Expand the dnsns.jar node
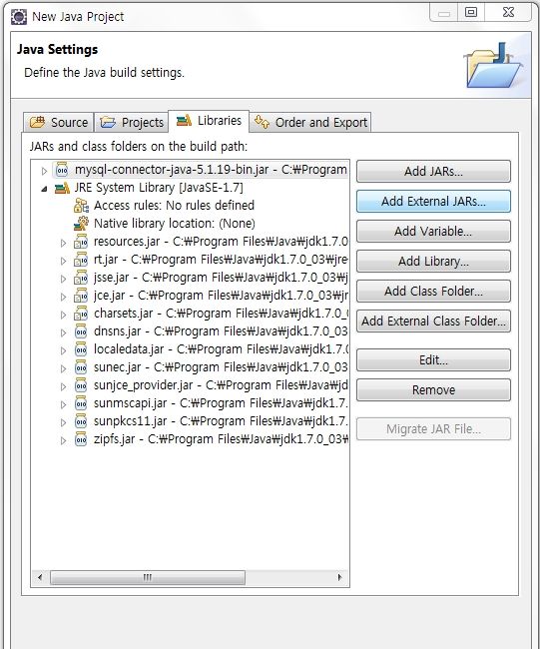Image resolution: width=540 pixels, height=649 pixels. (x=63, y=332)
